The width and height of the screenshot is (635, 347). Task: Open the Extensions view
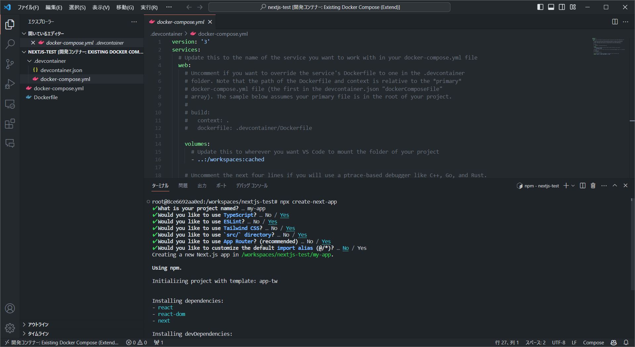(10, 124)
